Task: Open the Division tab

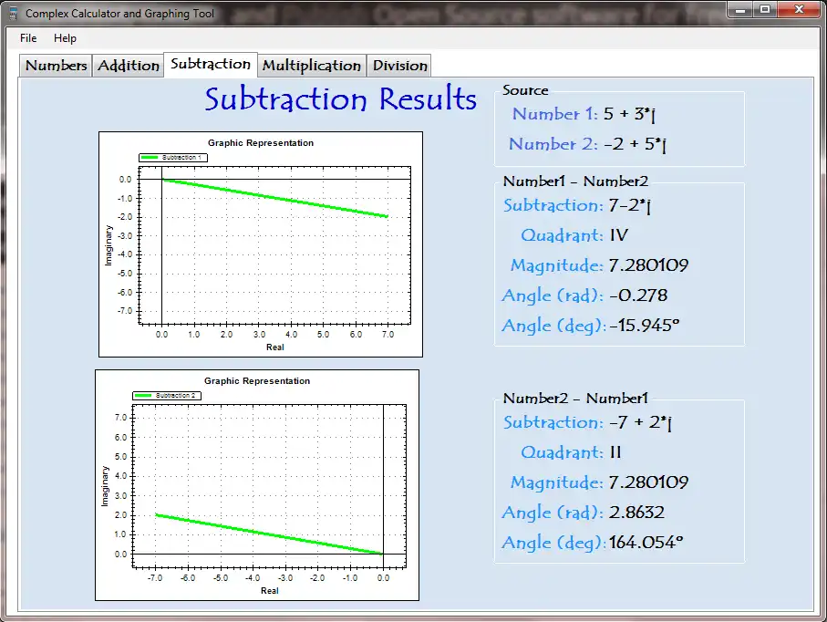Action: tap(399, 66)
